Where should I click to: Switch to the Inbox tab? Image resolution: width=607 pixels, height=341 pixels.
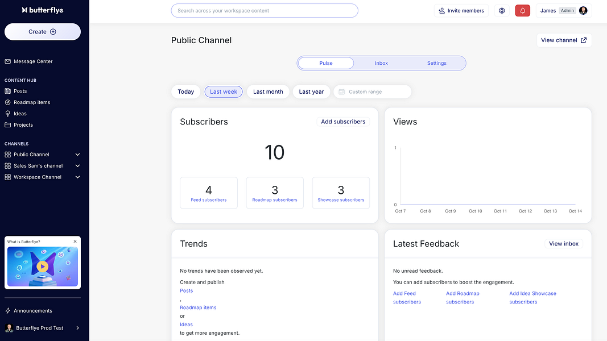pos(381,63)
